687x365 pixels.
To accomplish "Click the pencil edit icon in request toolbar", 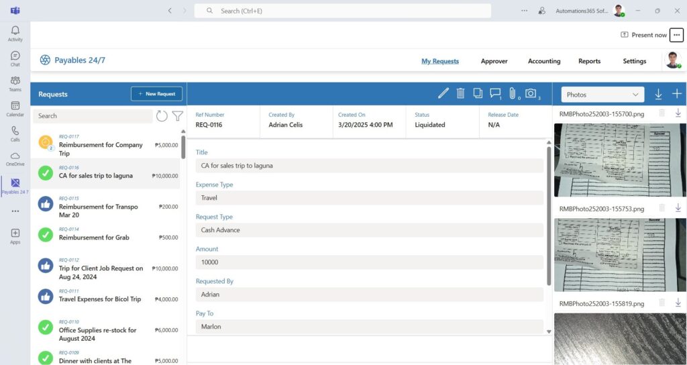I will point(443,93).
